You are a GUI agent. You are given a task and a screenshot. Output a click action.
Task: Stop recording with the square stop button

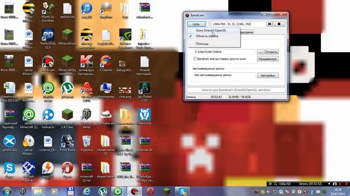pos(279,24)
